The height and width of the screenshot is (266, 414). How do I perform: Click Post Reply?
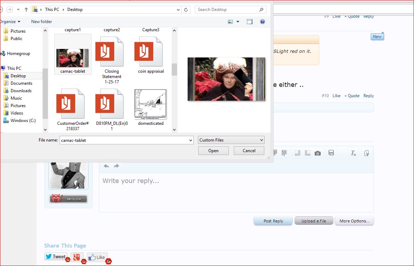coord(273,221)
